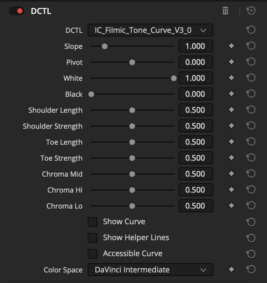Click the Shoulder Length slider handle
Image resolution: width=267 pixels, height=283 pixels.
[132, 110]
